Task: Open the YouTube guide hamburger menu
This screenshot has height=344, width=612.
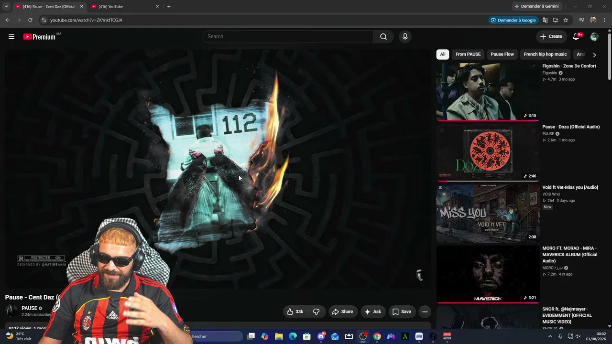Action: [x=11, y=37]
